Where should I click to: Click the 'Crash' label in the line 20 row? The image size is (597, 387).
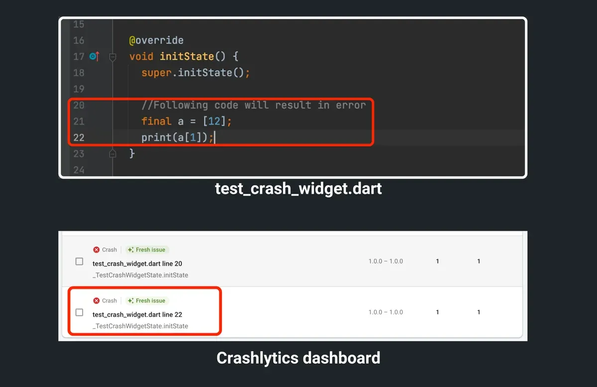[x=109, y=250]
